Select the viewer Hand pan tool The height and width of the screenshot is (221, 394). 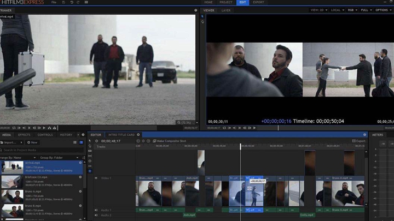tap(202, 22)
